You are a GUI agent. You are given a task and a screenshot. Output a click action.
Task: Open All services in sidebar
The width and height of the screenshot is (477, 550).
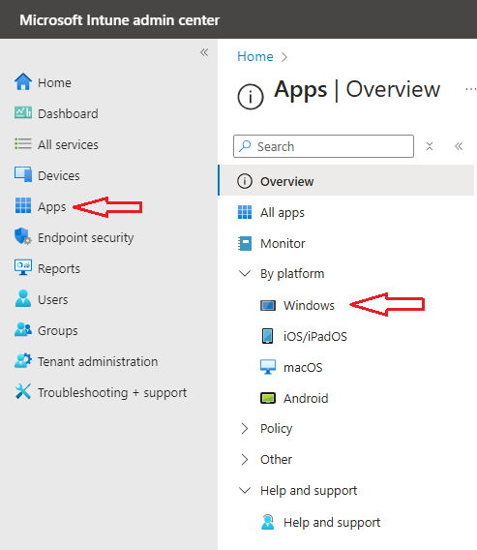[x=68, y=144]
